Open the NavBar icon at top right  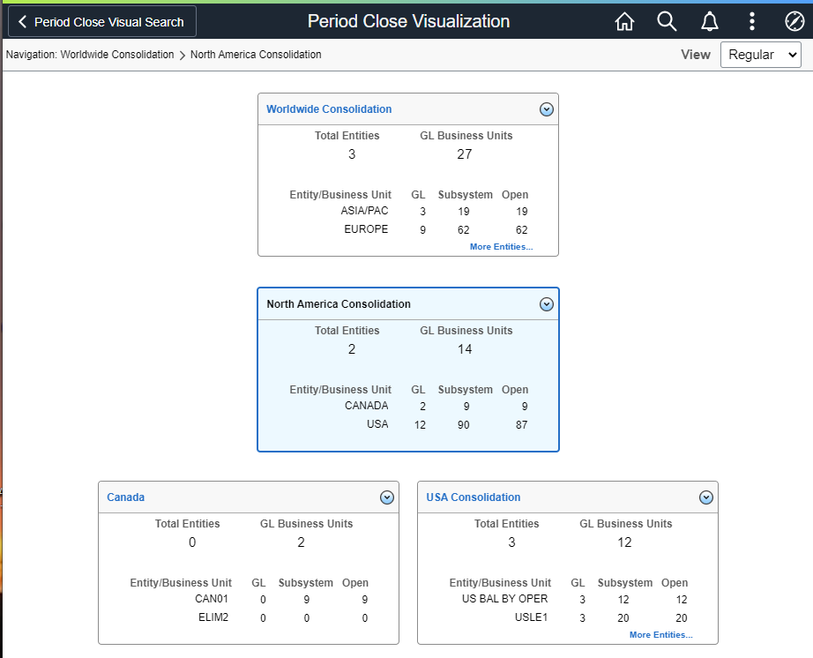click(x=794, y=21)
